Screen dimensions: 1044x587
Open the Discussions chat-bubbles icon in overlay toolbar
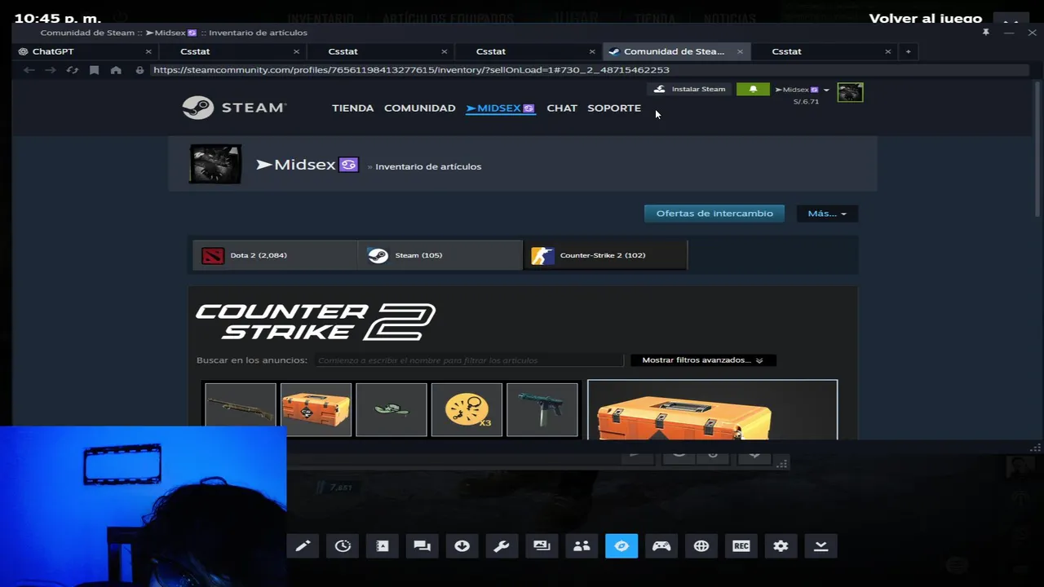422,546
